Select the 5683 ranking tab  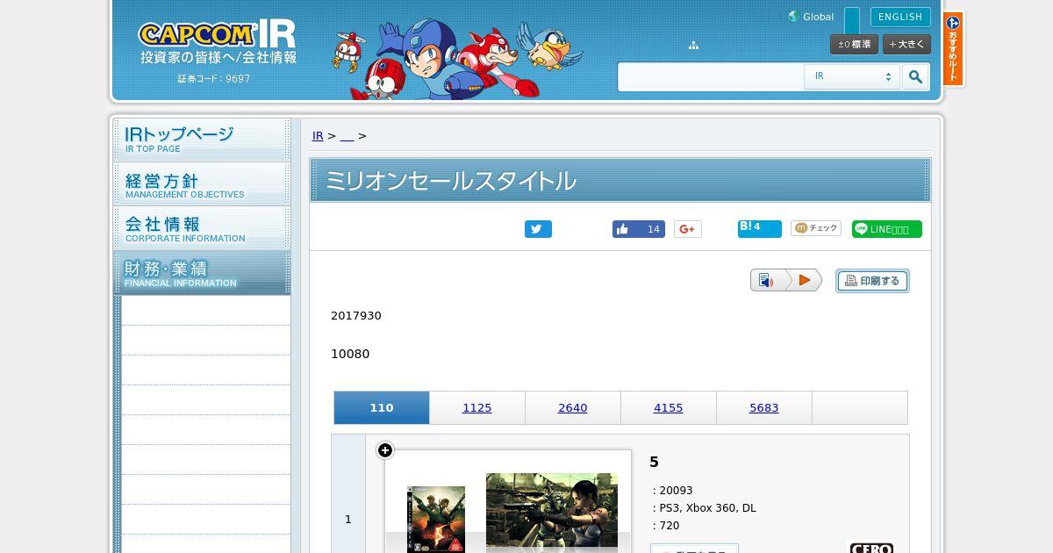tap(764, 408)
